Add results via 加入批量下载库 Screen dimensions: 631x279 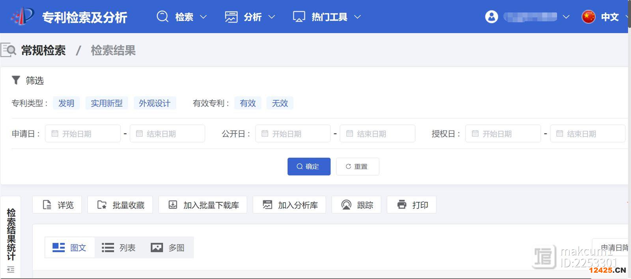tap(203, 205)
